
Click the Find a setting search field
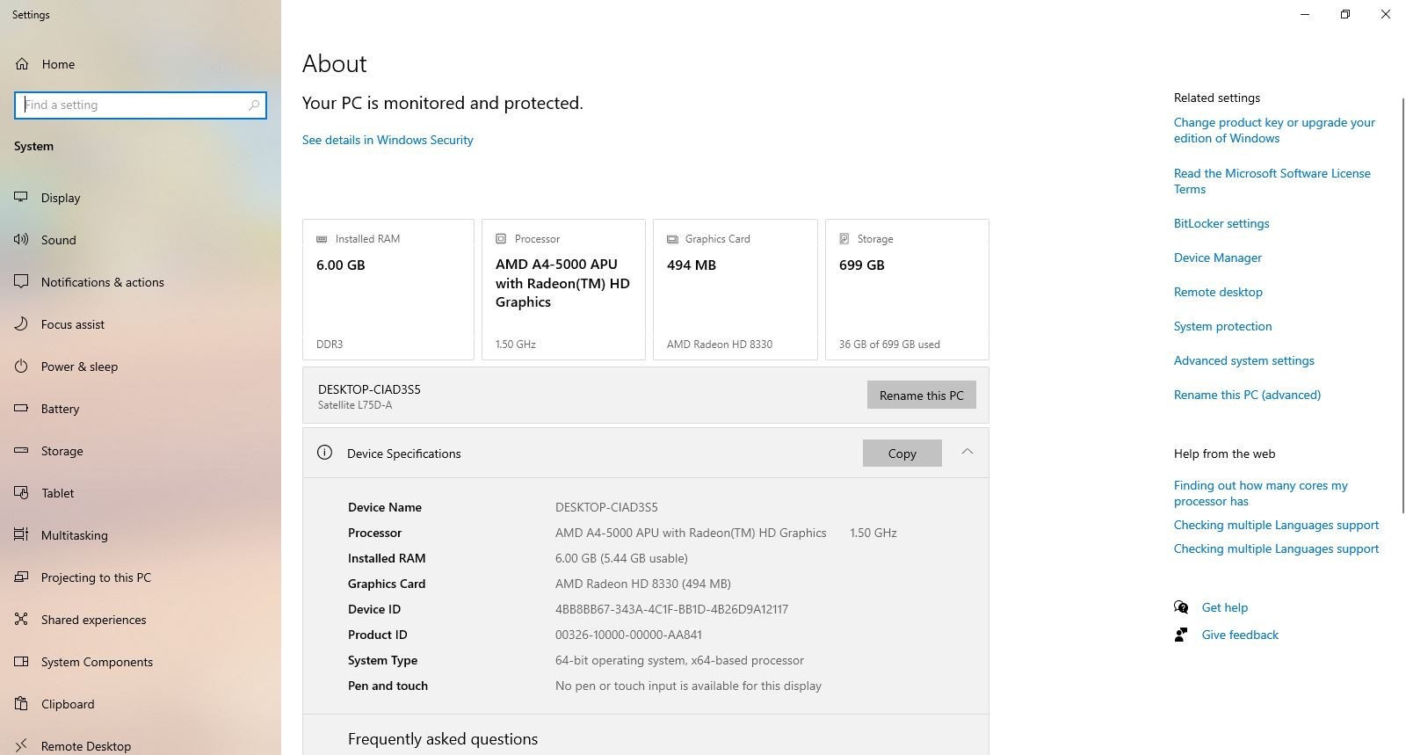(x=141, y=105)
